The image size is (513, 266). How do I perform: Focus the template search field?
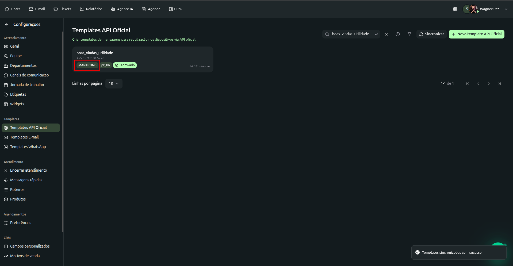click(350, 34)
